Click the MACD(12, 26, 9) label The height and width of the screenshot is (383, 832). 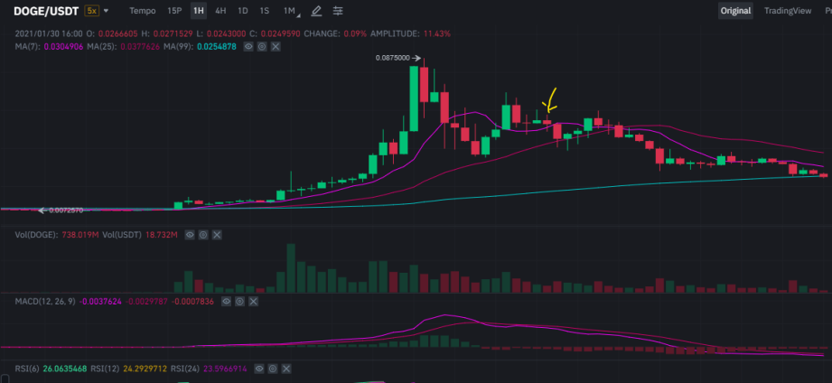[x=45, y=302]
